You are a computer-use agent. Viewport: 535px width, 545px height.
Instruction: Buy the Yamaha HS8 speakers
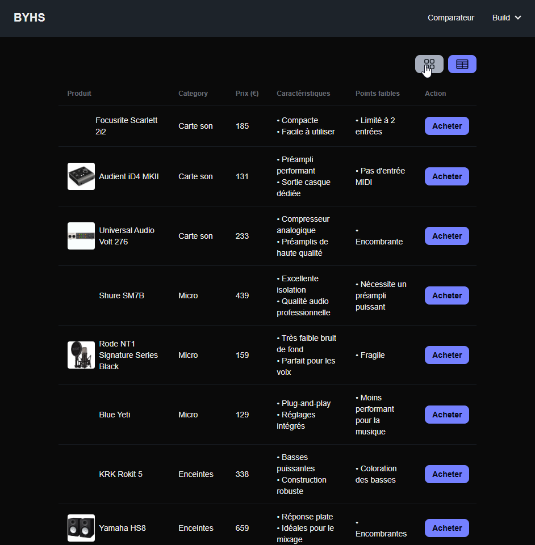(446, 528)
